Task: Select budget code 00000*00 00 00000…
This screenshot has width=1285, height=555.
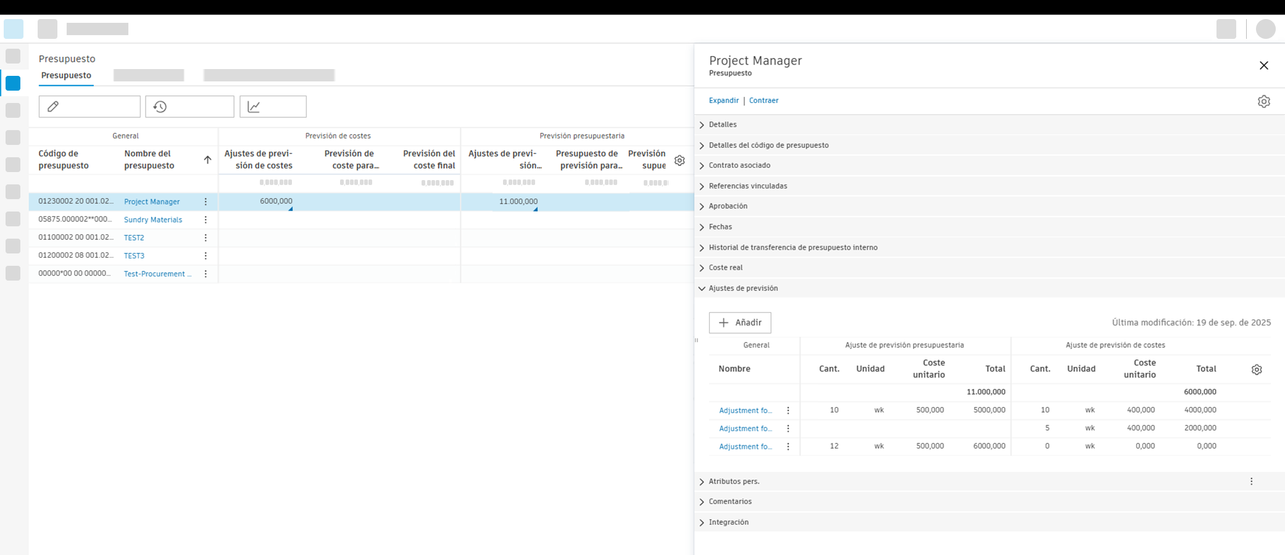Action: point(75,273)
